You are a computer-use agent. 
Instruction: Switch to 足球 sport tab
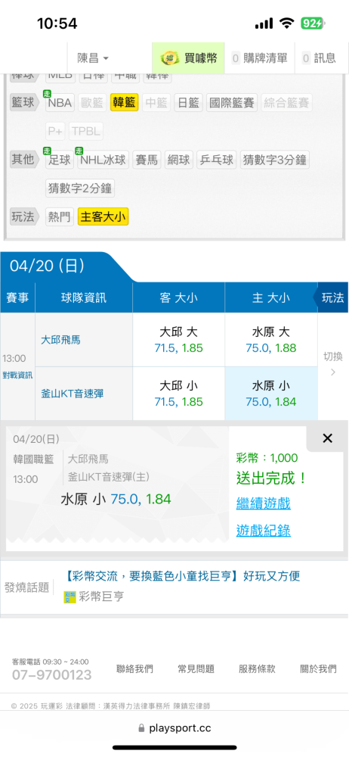[x=60, y=160]
